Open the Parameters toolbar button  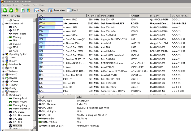pyautogui.click(x=57, y=10)
